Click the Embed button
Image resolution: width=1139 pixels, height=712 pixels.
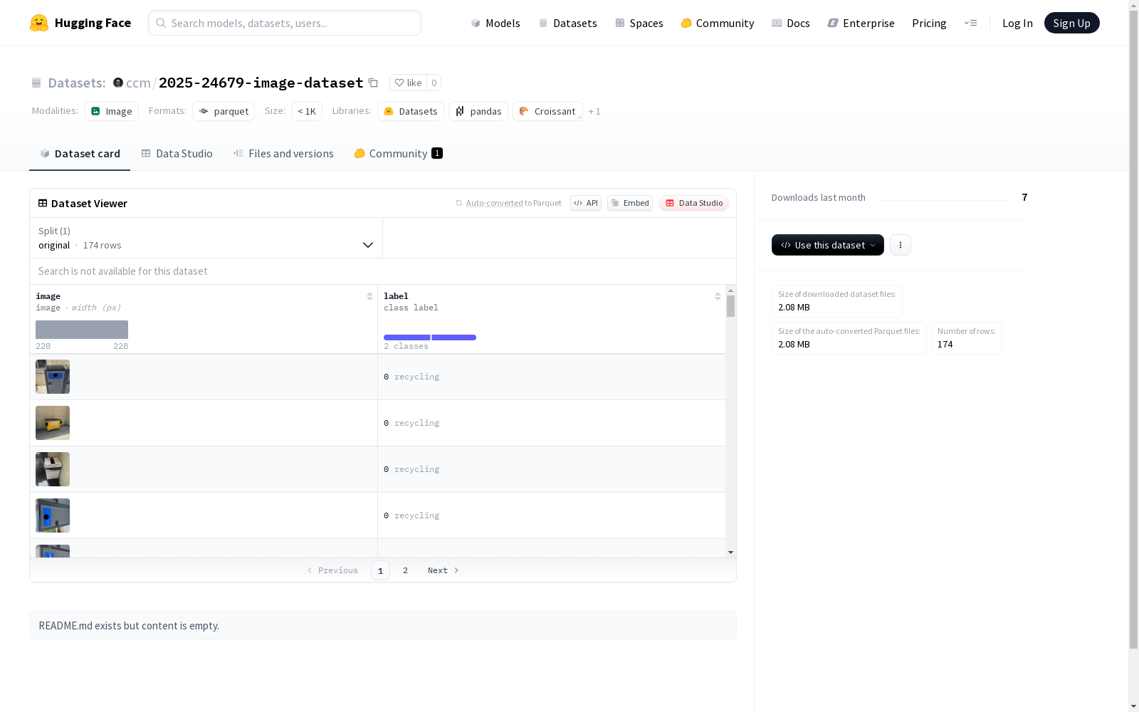tap(630, 203)
